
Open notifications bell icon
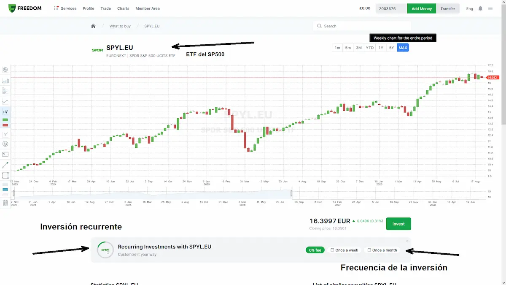click(480, 8)
